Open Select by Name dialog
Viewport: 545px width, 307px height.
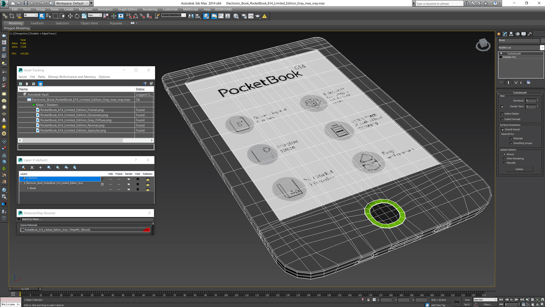(x=49, y=16)
